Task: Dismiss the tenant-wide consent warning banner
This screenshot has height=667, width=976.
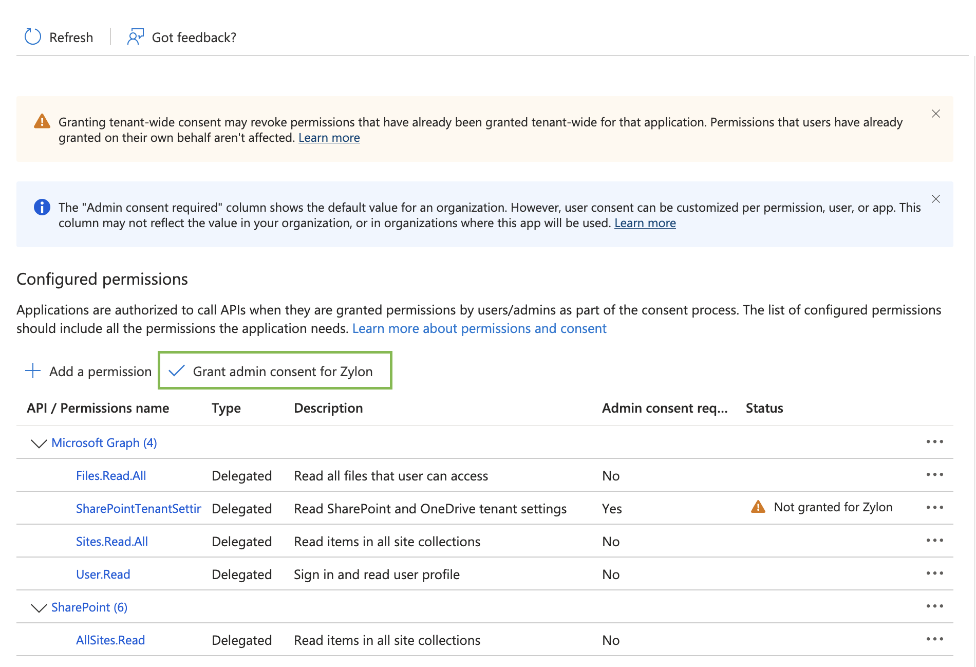Action: coord(936,114)
